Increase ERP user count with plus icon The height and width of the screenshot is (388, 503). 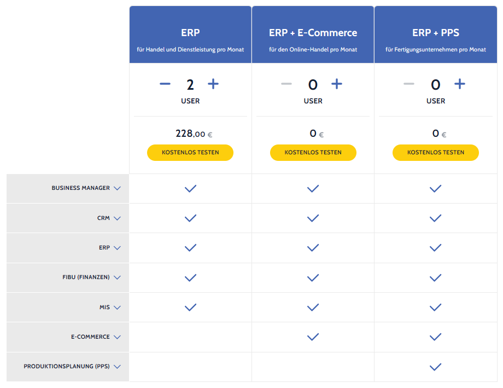(x=213, y=84)
